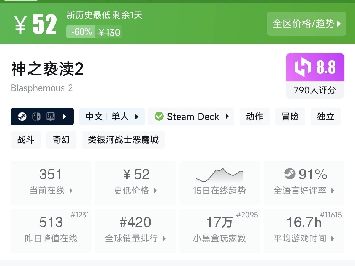The image size is (355, 266).
Task: Click the Steam platform icon
Action: [22, 117]
